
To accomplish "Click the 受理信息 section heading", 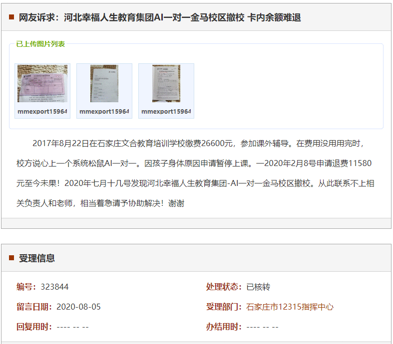I will click(x=37, y=258).
